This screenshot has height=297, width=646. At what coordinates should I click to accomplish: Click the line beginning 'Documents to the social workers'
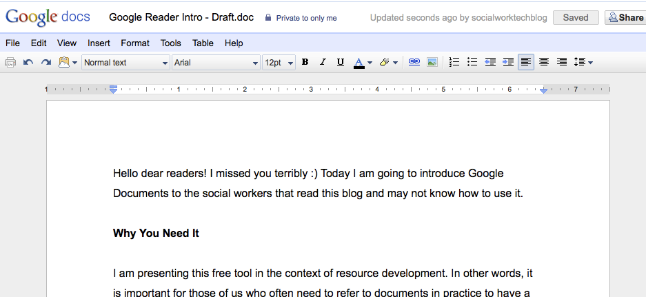[x=318, y=193]
